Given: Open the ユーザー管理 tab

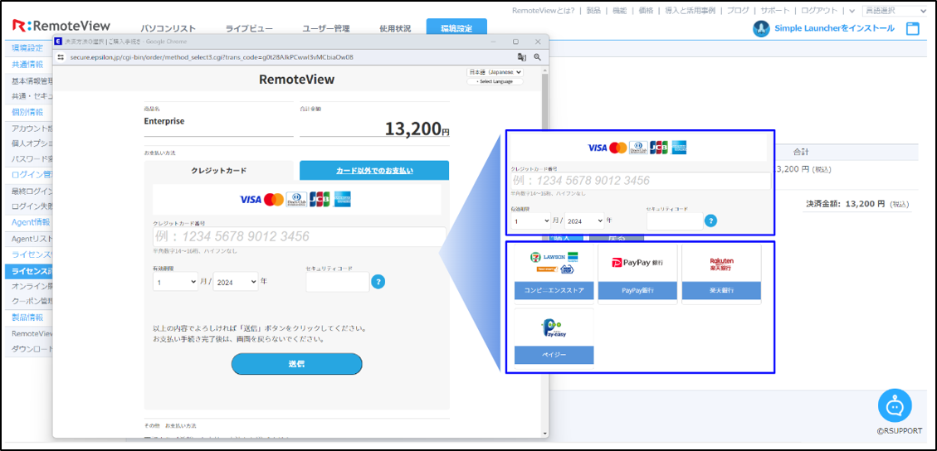Looking at the screenshot, I should [x=326, y=28].
